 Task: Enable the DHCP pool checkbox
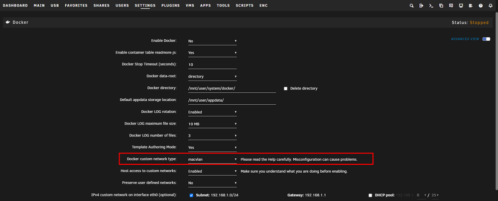[371, 196]
